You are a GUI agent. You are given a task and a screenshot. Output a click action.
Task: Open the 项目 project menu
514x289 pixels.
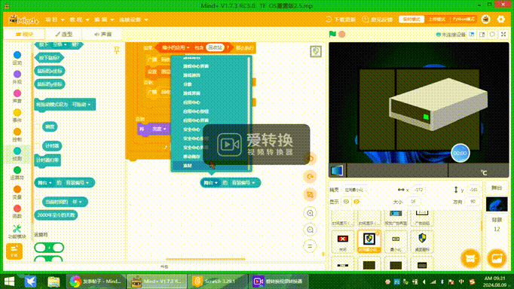click(x=54, y=20)
